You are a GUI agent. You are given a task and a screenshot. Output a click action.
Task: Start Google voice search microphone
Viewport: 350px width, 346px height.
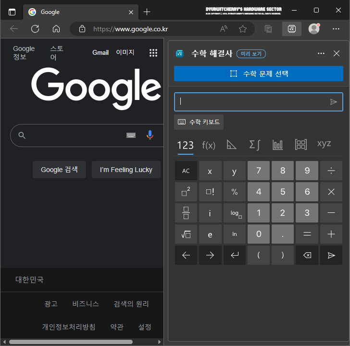(150, 135)
